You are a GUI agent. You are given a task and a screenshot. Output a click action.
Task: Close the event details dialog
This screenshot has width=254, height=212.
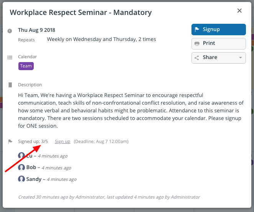tap(239, 11)
